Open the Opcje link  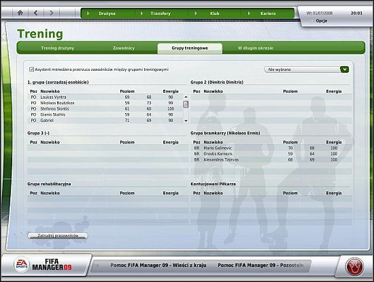coord(321,21)
